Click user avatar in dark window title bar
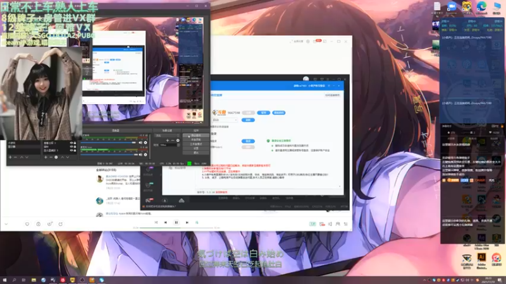The width and height of the screenshot is (506, 284). point(306,79)
